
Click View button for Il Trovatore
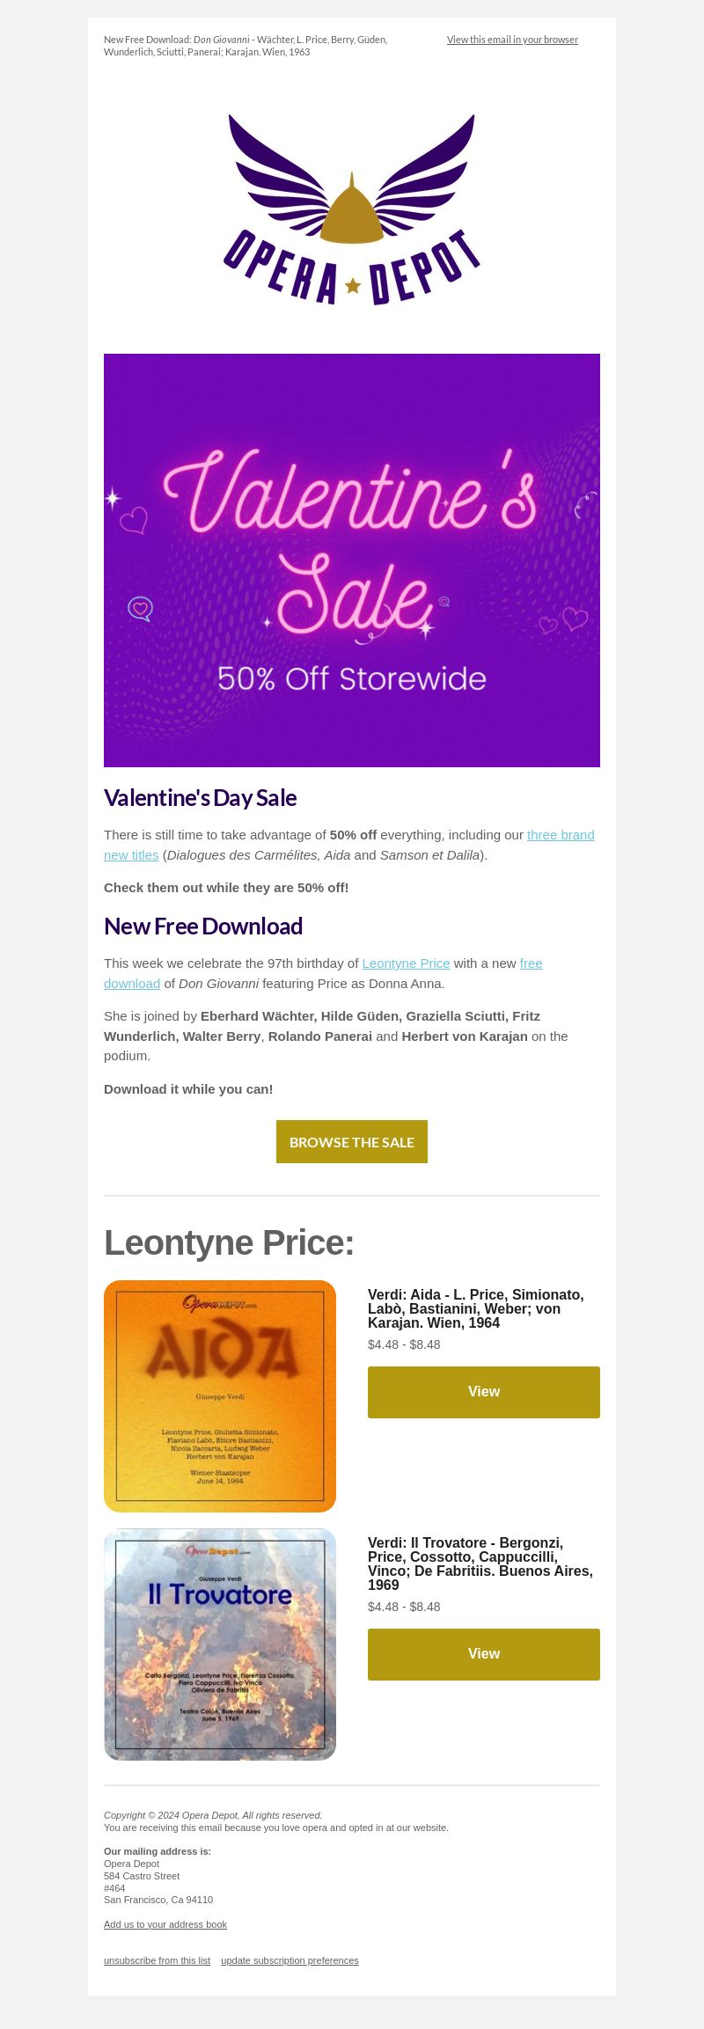(x=484, y=1654)
